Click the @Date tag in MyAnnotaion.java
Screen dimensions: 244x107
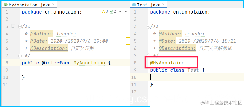coord(39,41)
